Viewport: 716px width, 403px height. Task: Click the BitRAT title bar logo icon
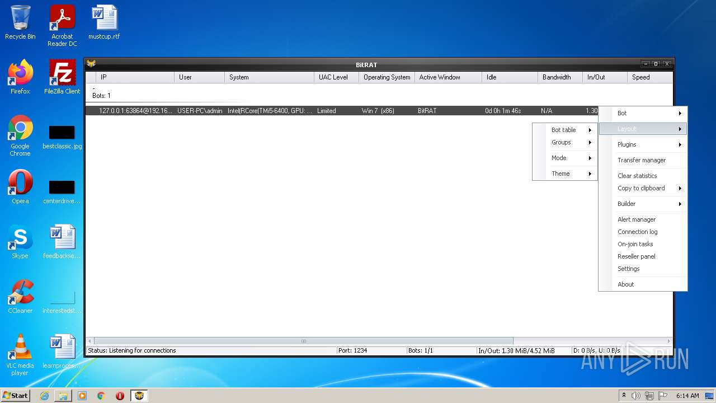click(x=91, y=64)
